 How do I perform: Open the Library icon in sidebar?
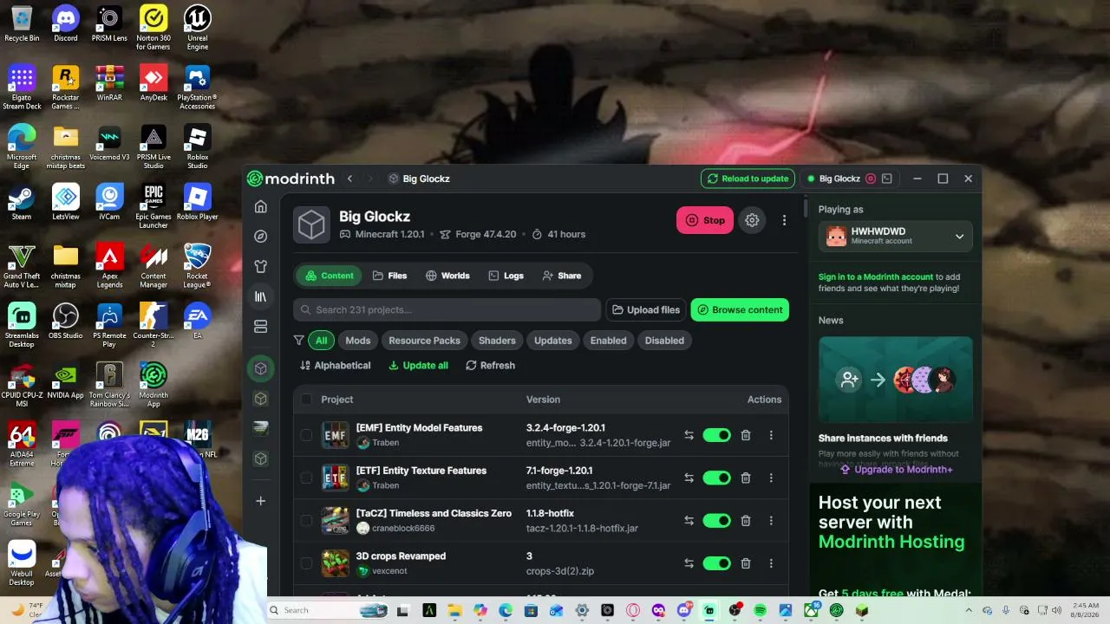[x=261, y=296]
